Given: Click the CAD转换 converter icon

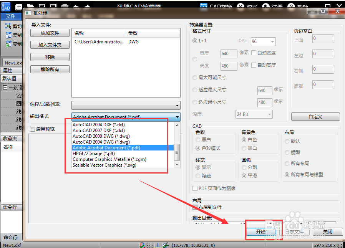Looking at the screenshot, I should pyautogui.click(x=204, y=6).
